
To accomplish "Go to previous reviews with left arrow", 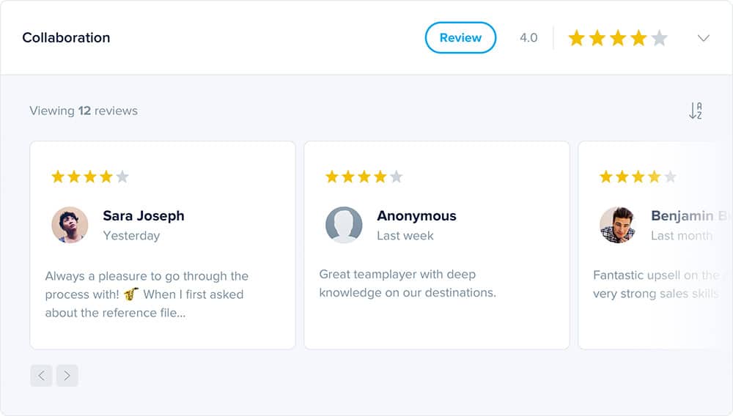I will click(41, 376).
